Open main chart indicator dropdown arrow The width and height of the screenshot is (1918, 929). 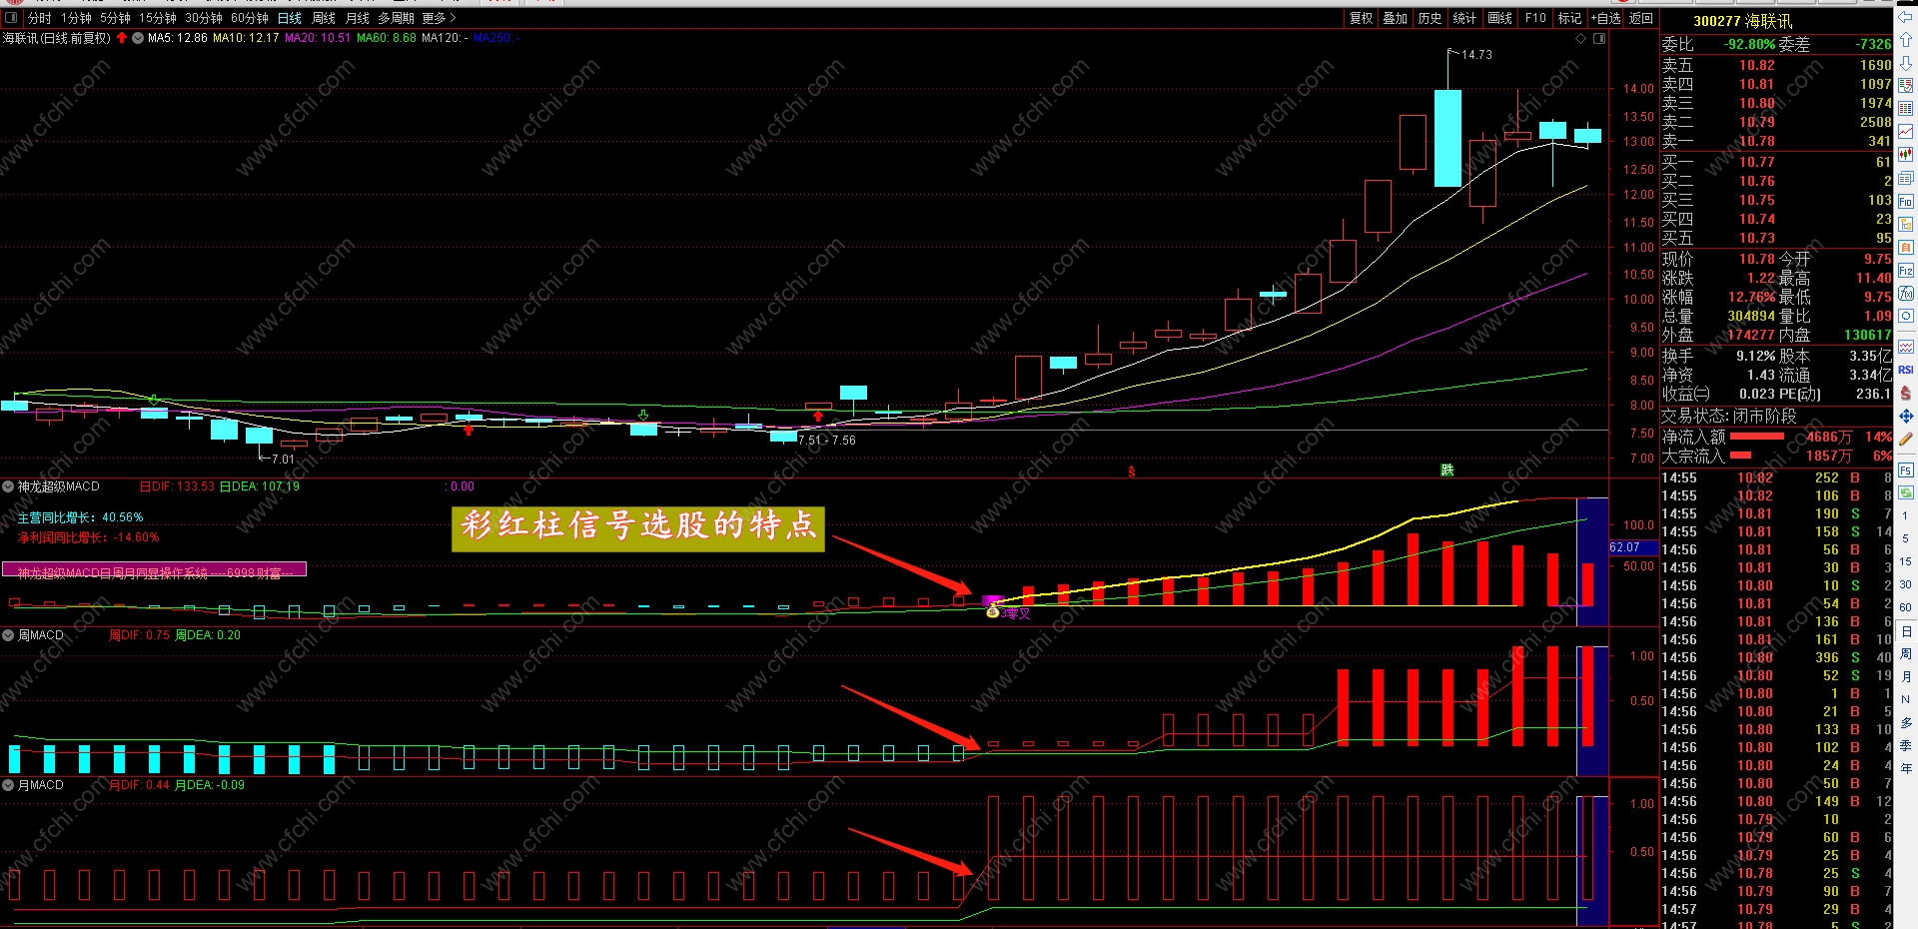138,38
